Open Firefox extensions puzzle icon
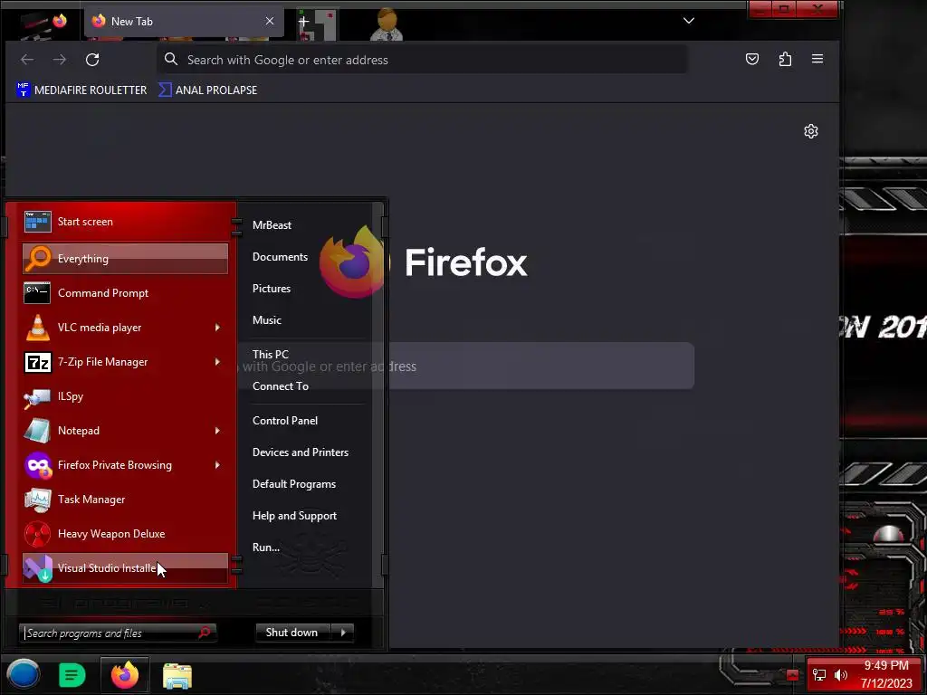This screenshot has width=927, height=695. [785, 59]
